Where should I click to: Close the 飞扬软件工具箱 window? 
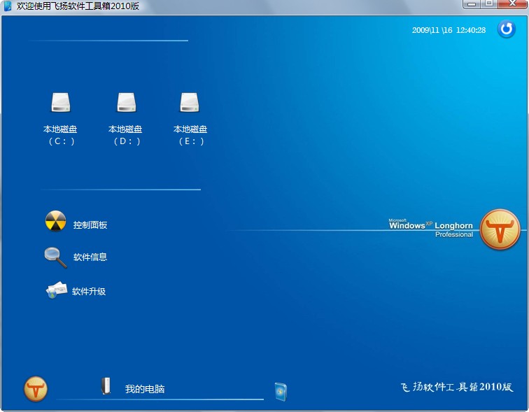coord(512,3)
